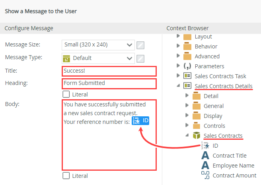Click the Detail folder icon
261x185 pixels.
click(x=197, y=96)
